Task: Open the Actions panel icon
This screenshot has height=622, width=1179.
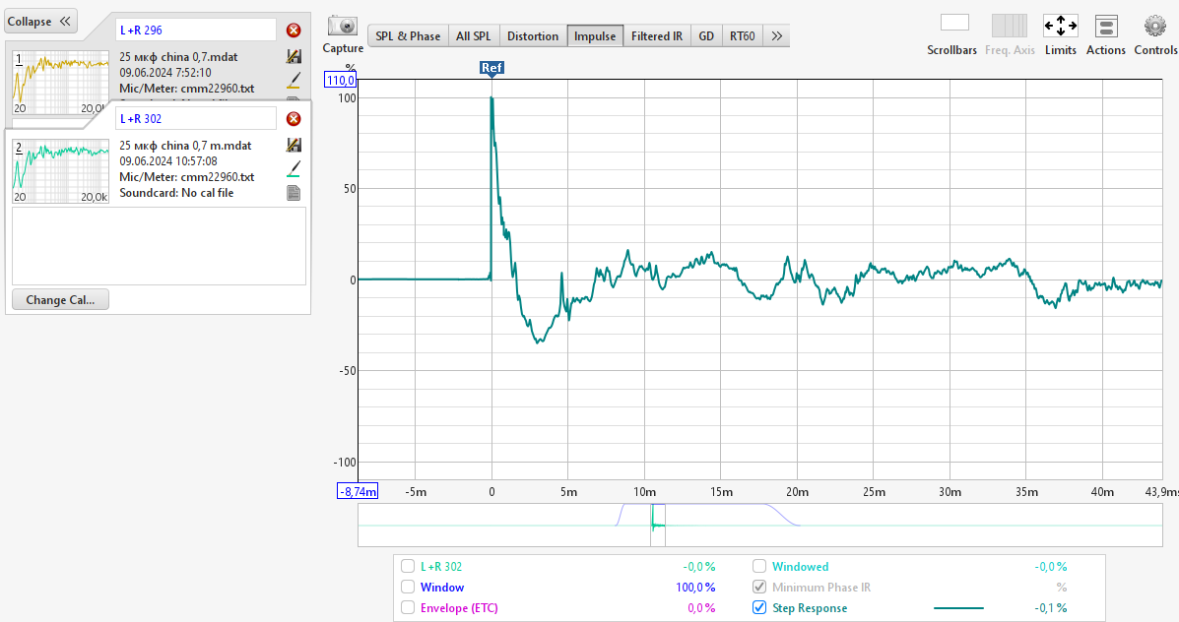Action: [1105, 27]
